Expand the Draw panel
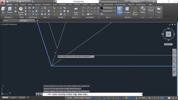Viewport: 178px width, 100px height. (x=46, y=17)
